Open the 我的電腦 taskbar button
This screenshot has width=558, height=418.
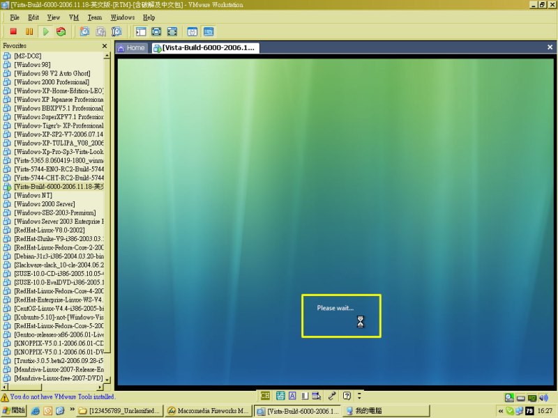coord(386,411)
